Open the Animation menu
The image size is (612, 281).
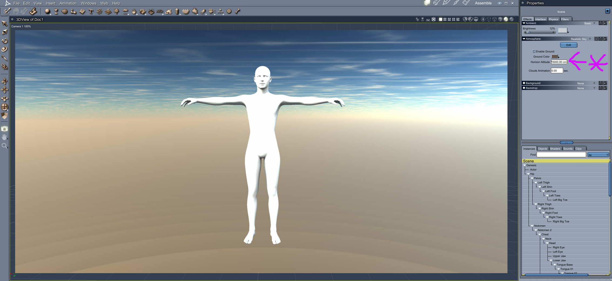pyautogui.click(x=68, y=3)
